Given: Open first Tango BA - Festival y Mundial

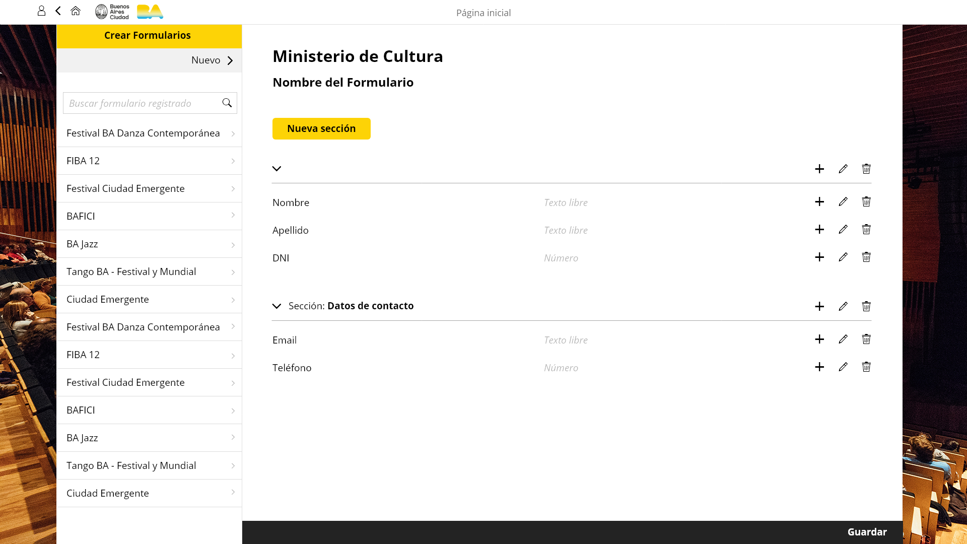Looking at the screenshot, I should pos(149,271).
